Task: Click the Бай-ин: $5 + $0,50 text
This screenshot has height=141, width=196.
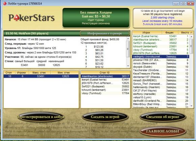Action: 96,16
